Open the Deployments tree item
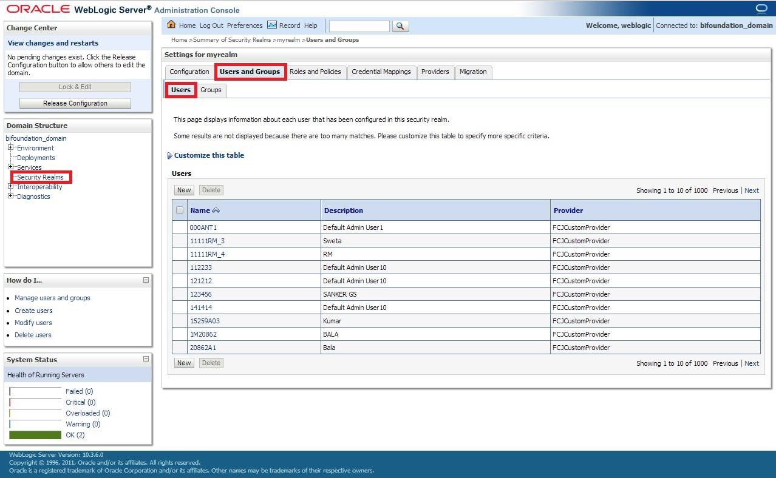 (x=36, y=158)
